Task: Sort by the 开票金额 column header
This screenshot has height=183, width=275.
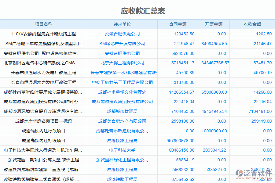Action: click(214, 24)
